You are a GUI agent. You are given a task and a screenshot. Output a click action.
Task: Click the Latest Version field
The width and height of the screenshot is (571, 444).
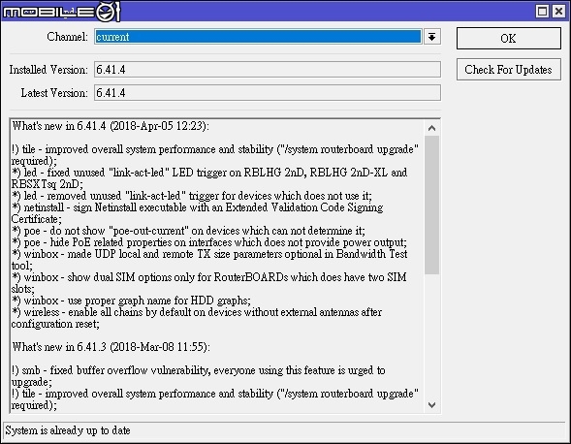[268, 92]
